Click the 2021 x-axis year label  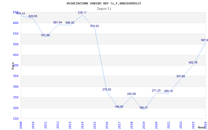pyautogui.click(x=168, y=125)
